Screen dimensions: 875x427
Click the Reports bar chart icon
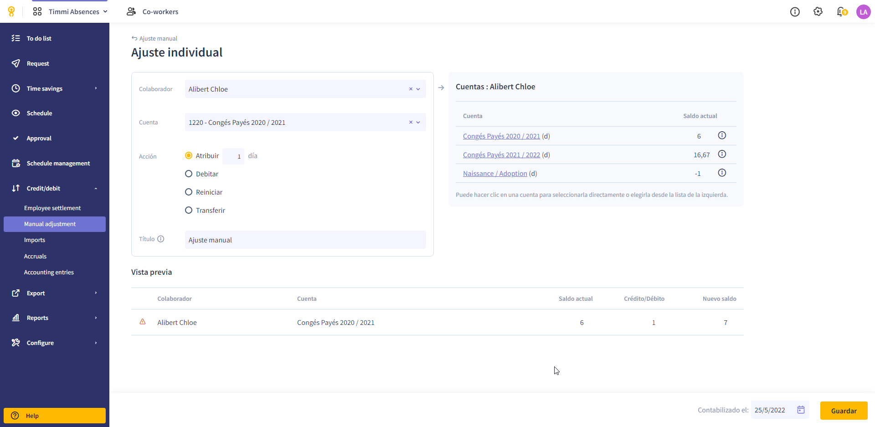click(x=15, y=318)
